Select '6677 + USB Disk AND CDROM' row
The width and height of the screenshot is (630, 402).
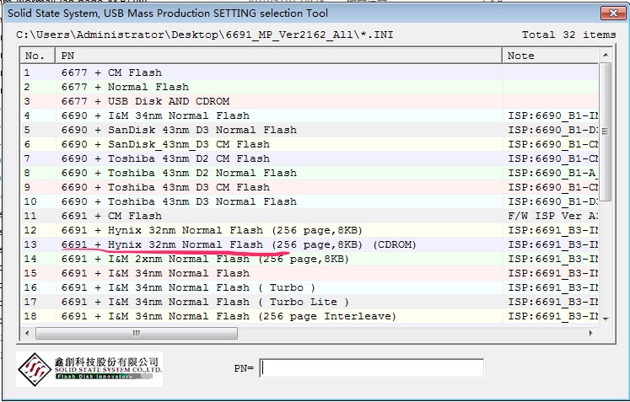pos(310,101)
